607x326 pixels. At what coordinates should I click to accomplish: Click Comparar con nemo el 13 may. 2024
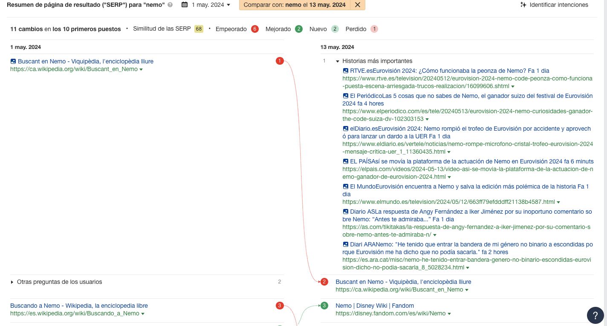click(x=295, y=5)
